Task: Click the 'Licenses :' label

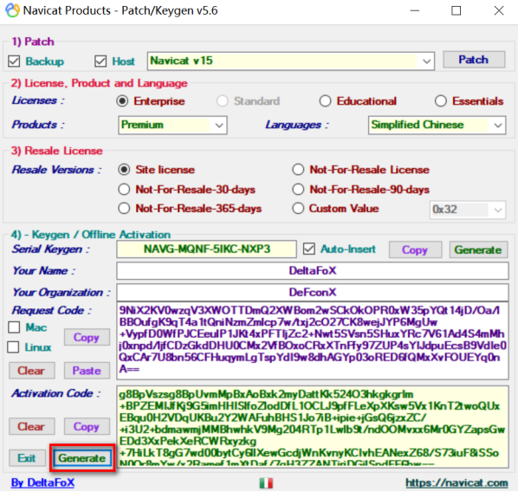Action: pyautogui.click(x=38, y=100)
